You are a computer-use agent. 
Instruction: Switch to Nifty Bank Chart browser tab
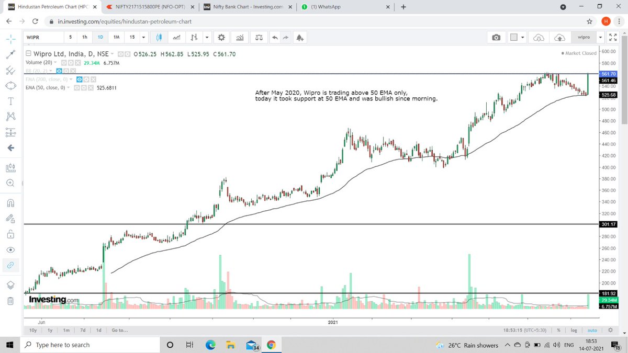point(247,7)
